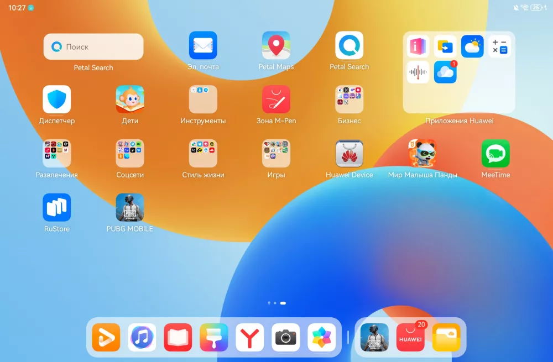Open the Инструменты folder
Viewport: 553px width, 362px height.
pos(203,99)
